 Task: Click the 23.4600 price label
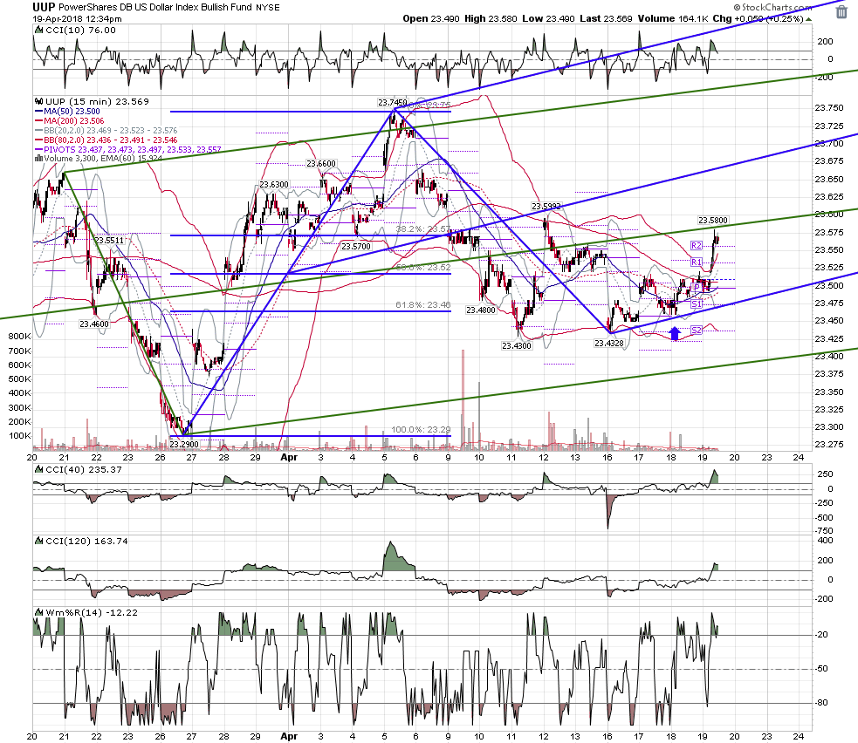[94, 324]
